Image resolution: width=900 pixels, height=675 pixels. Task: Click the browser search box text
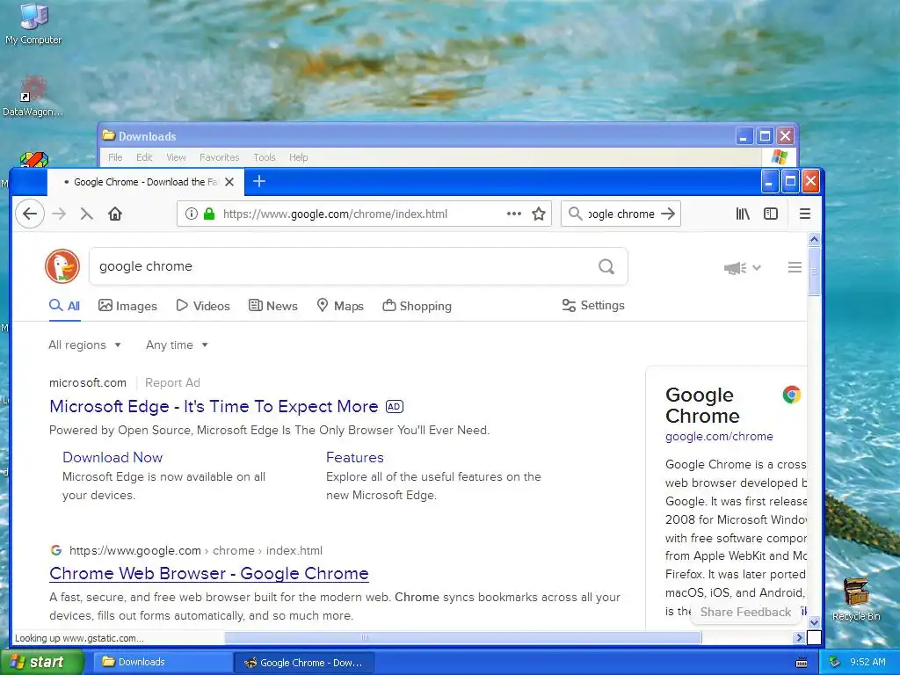(x=621, y=214)
